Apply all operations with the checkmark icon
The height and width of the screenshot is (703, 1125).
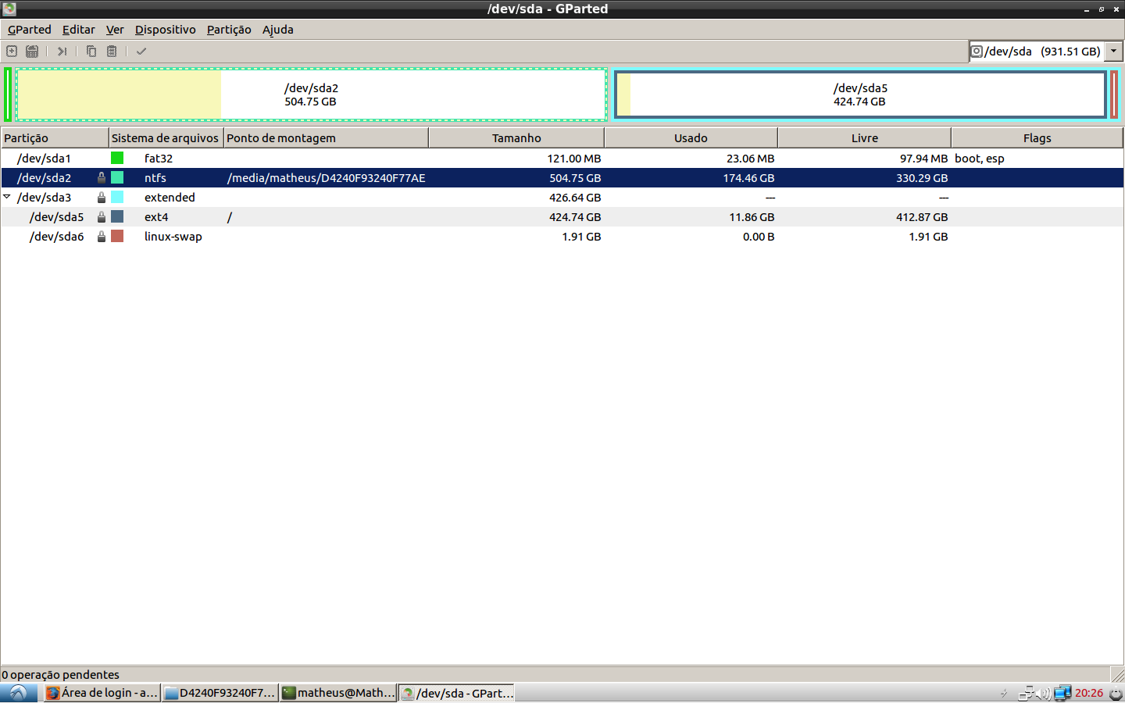141,52
